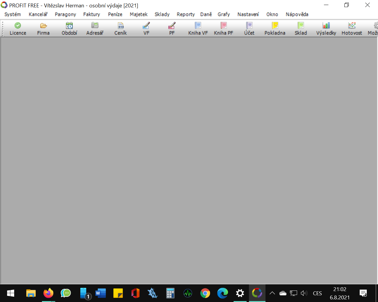Open the Grafy menu

click(x=224, y=14)
